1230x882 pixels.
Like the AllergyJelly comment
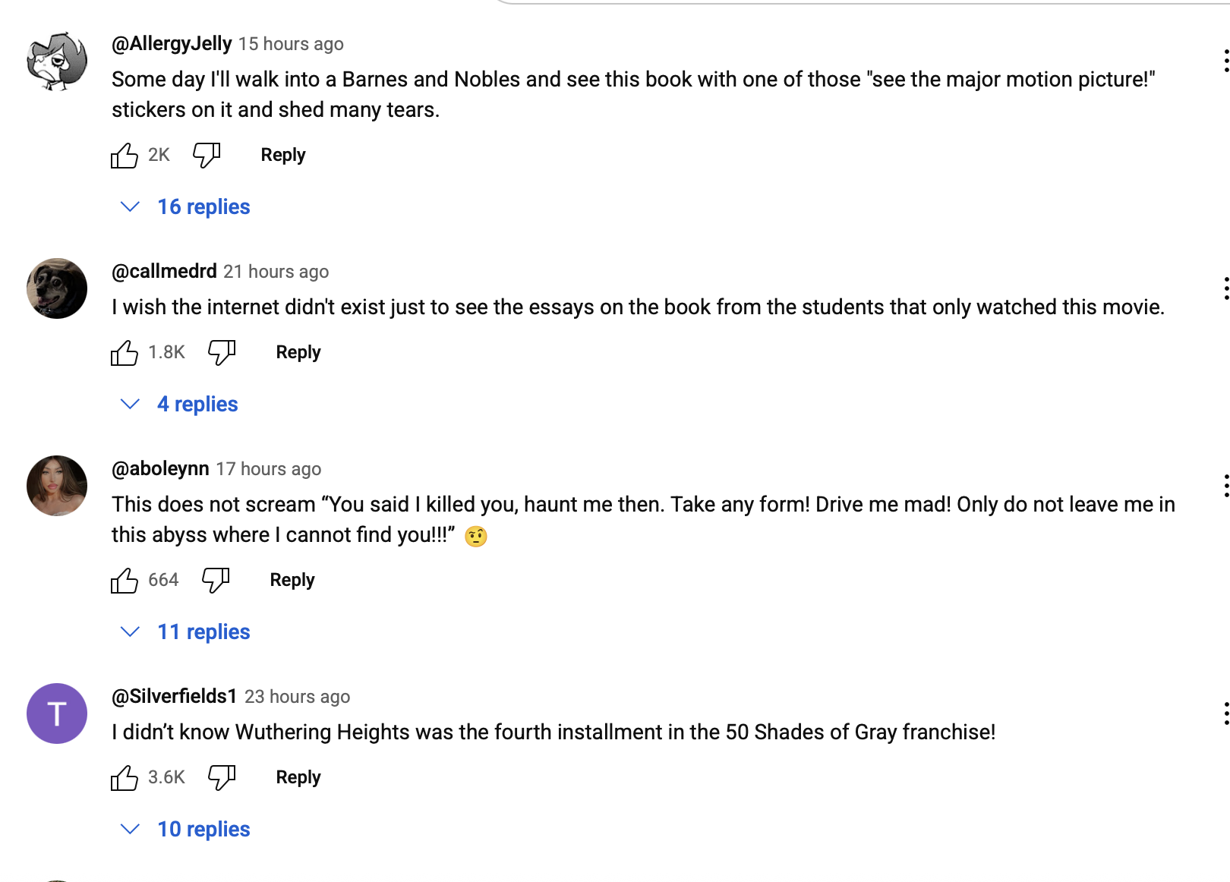[x=125, y=156]
